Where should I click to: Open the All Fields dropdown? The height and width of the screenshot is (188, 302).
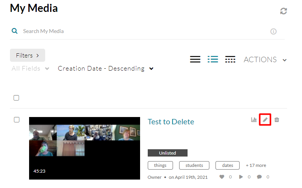pos(31,69)
